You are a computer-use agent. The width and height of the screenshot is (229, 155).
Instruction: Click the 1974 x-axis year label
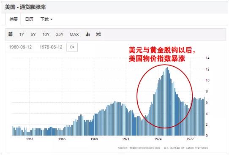pos(158,139)
